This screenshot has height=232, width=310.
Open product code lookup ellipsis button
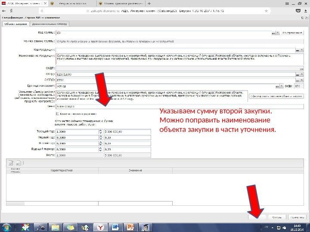(x=298, y=50)
